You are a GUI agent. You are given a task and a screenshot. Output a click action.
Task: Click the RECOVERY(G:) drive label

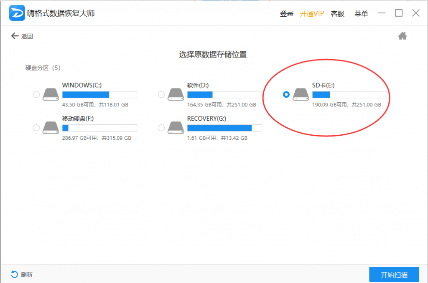pyautogui.click(x=206, y=119)
